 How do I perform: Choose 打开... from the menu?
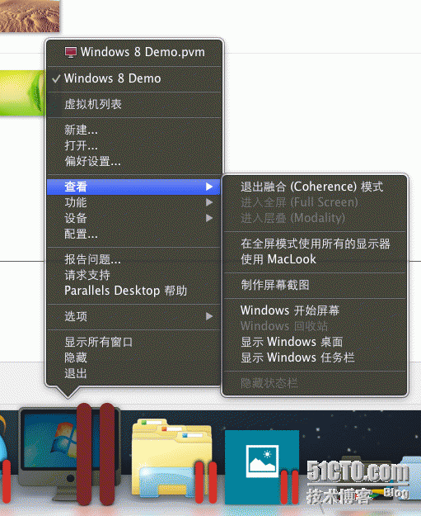point(134,146)
